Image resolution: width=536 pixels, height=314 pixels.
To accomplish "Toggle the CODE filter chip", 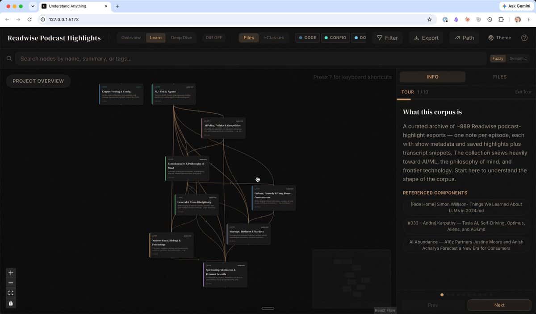I will [307, 38].
